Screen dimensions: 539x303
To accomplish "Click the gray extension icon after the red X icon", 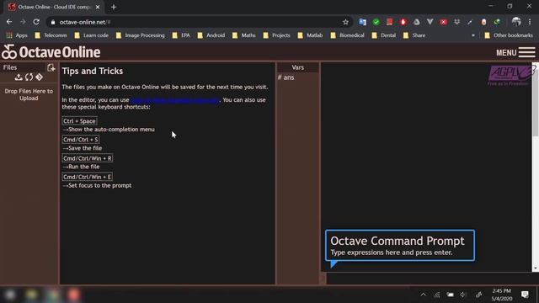I will [x=456, y=22].
